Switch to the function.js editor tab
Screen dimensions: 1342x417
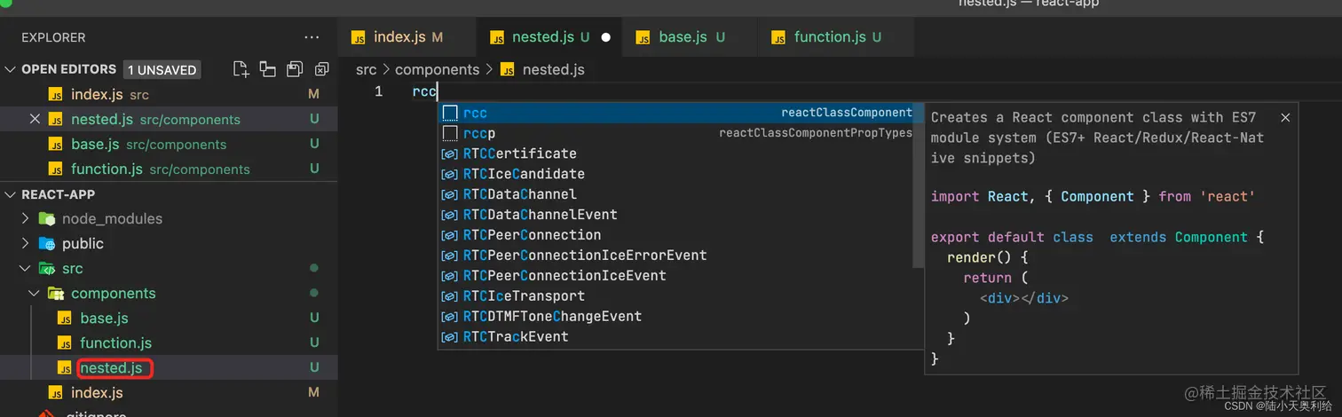coord(836,37)
